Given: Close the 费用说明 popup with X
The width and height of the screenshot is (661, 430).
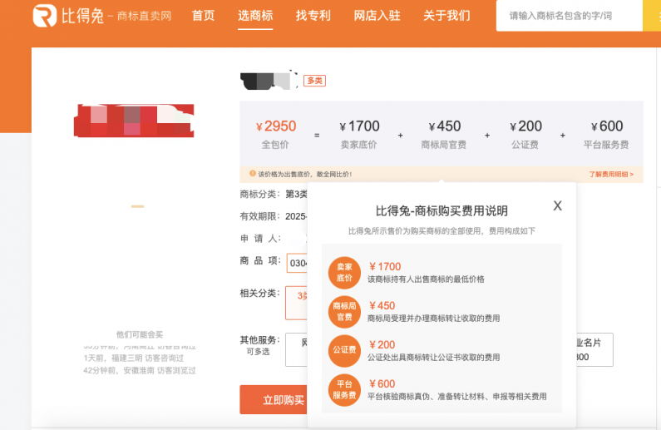Looking at the screenshot, I should click(x=557, y=205).
